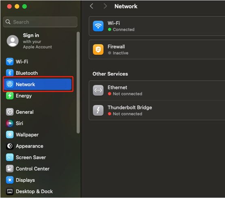Go forward using the forward arrow
This screenshot has height=198, width=225.
pos(105,6)
